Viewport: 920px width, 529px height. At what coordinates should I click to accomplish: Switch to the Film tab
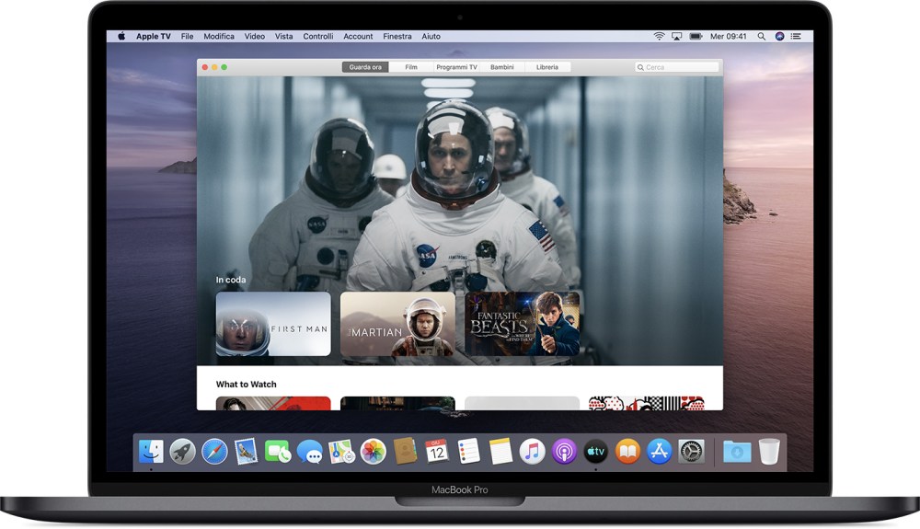(410, 67)
